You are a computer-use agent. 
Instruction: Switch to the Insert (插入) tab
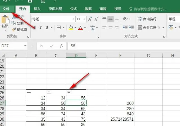(x=37, y=9)
